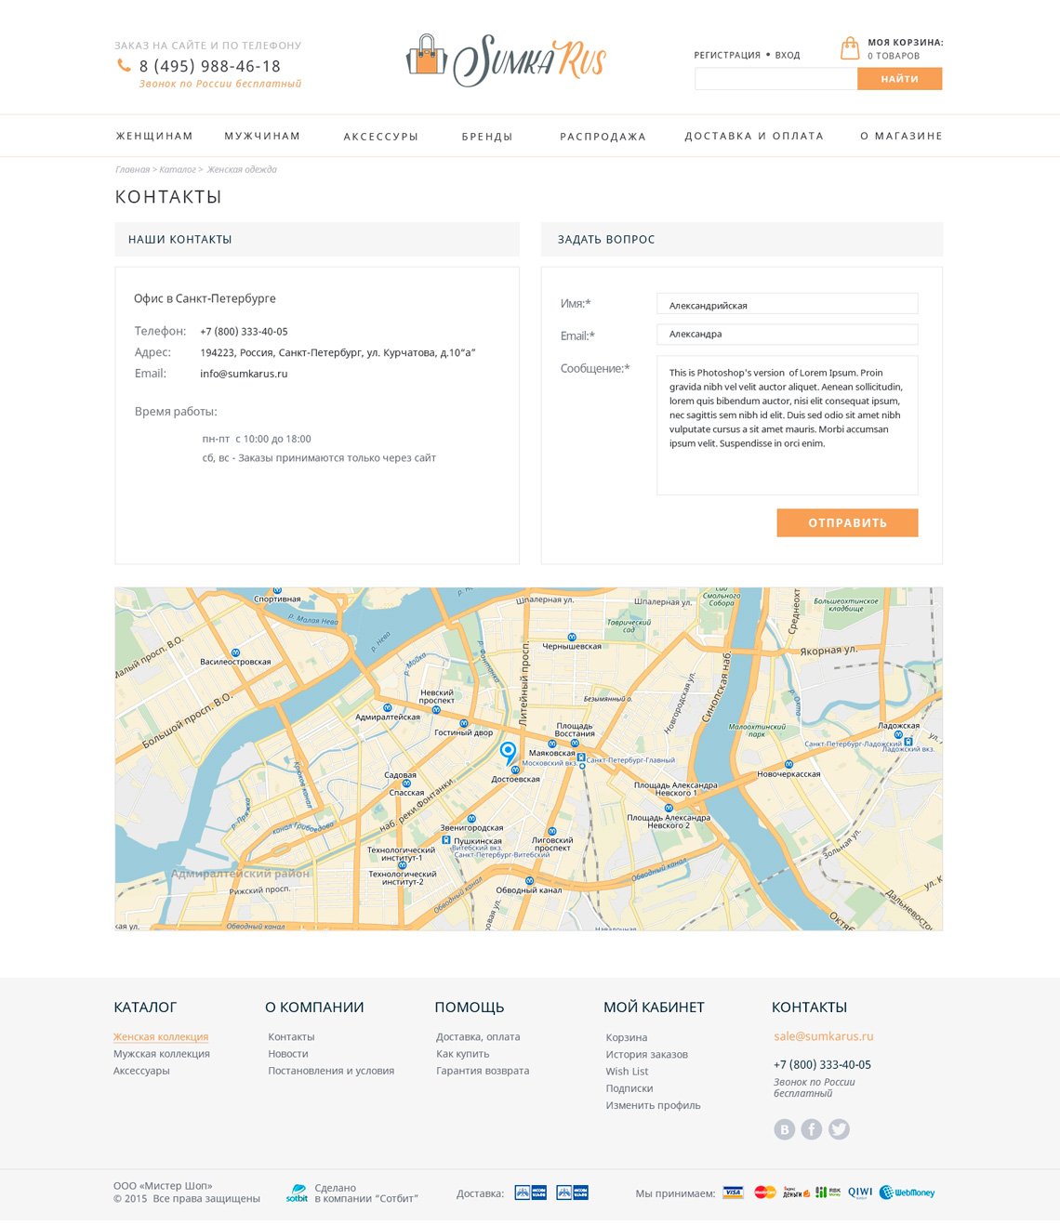The height and width of the screenshot is (1225, 1060).
Task: Focus the header search field
Action: [775, 79]
